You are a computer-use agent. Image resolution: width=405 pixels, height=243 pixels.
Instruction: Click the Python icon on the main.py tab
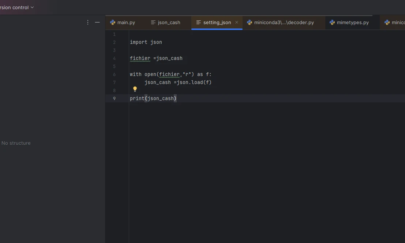[113, 22]
